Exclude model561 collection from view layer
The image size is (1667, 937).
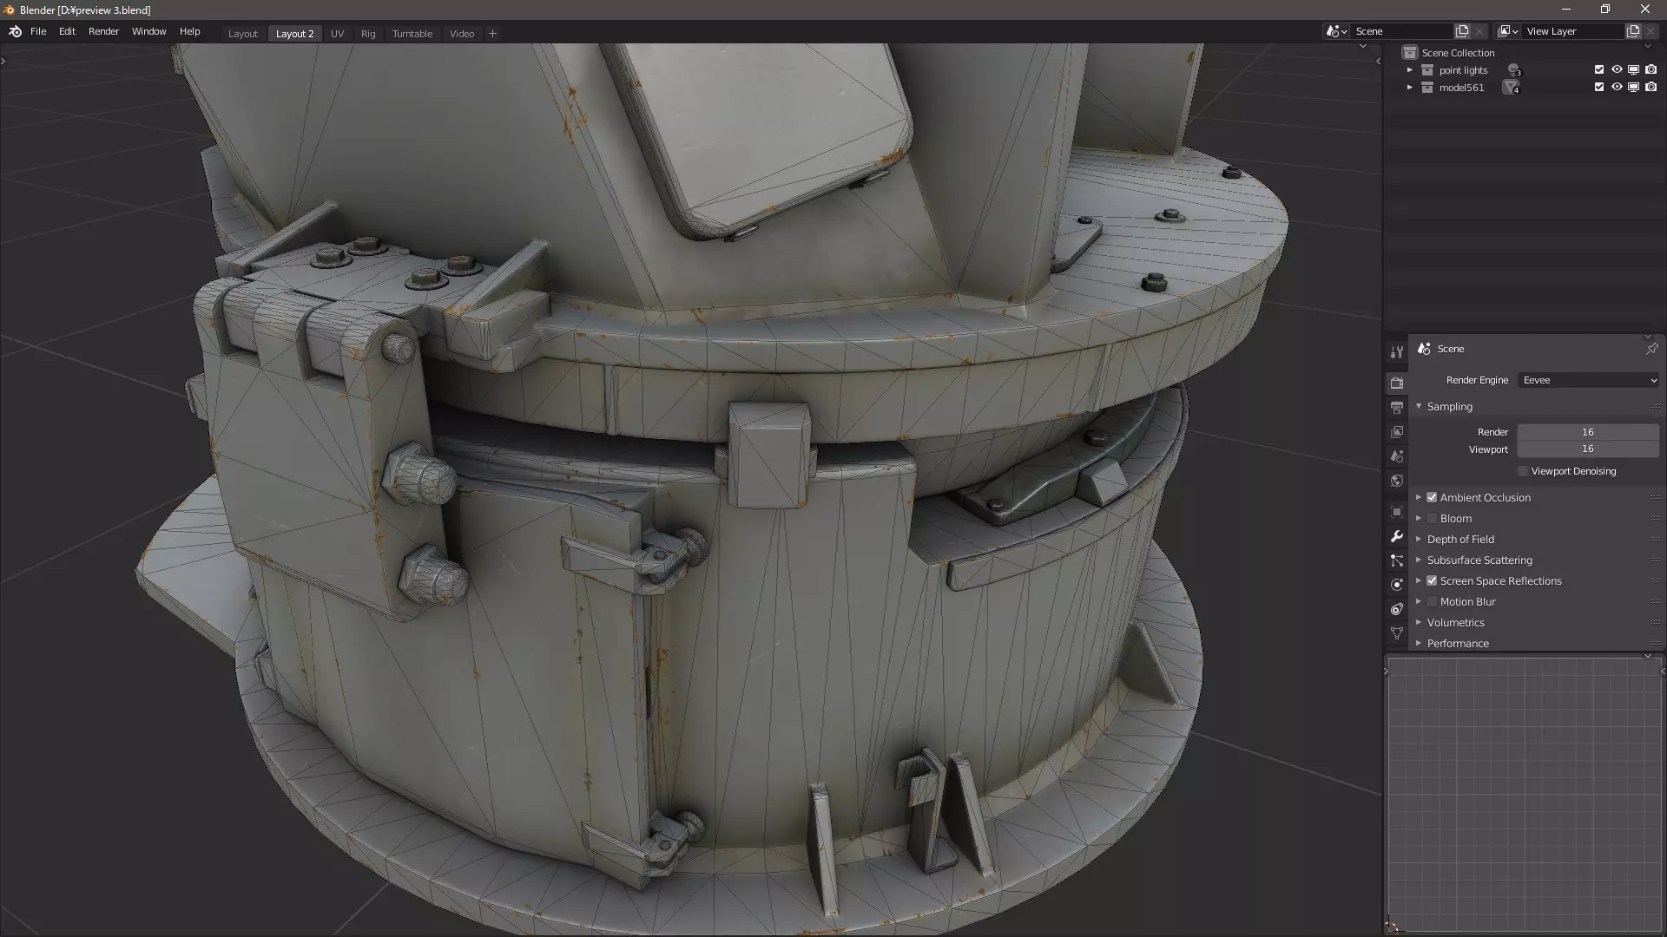1599,87
